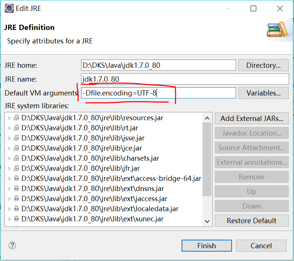294x261 pixels.
Task: Expand the jce.jar library entry
Action: click(9, 148)
